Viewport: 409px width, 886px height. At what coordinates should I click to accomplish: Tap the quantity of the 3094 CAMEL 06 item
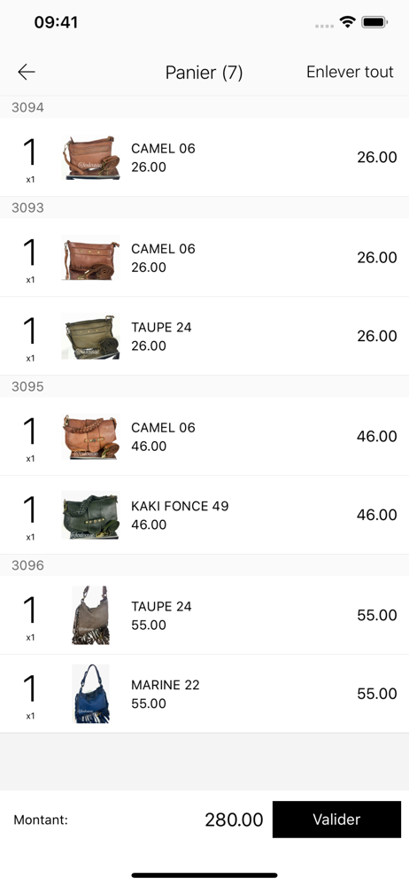[30, 152]
